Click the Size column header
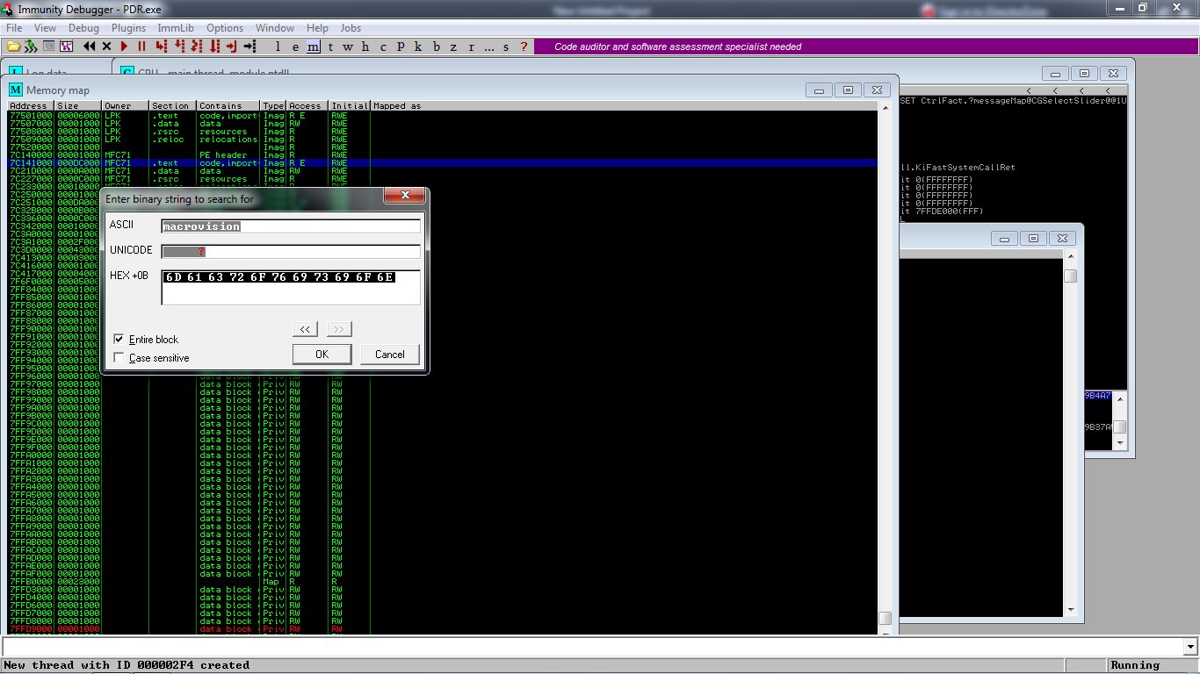The height and width of the screenshot is (674, 1200). pyautogui.click(x=77, y=106)
